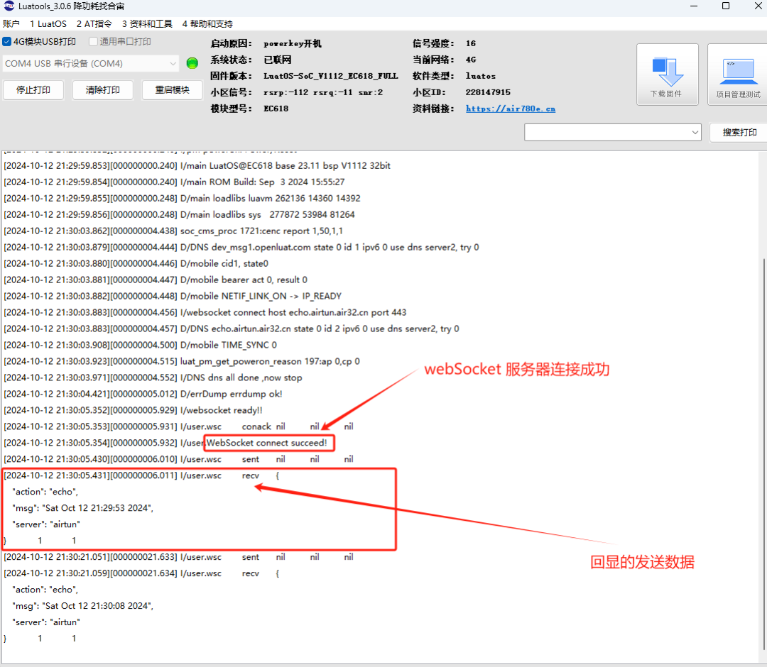Click the signal strength value 16
Image resolution: width=767 pixels, height=667 pixels.
click(471, 43)
